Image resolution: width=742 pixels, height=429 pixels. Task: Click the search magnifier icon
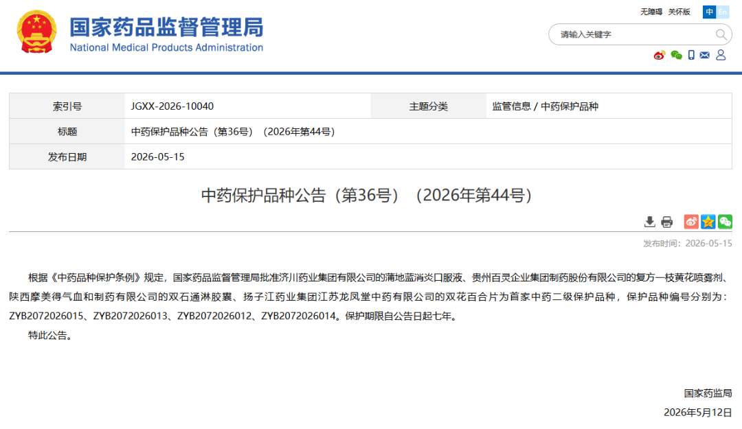pyautogui.click(x=721, y=34)
